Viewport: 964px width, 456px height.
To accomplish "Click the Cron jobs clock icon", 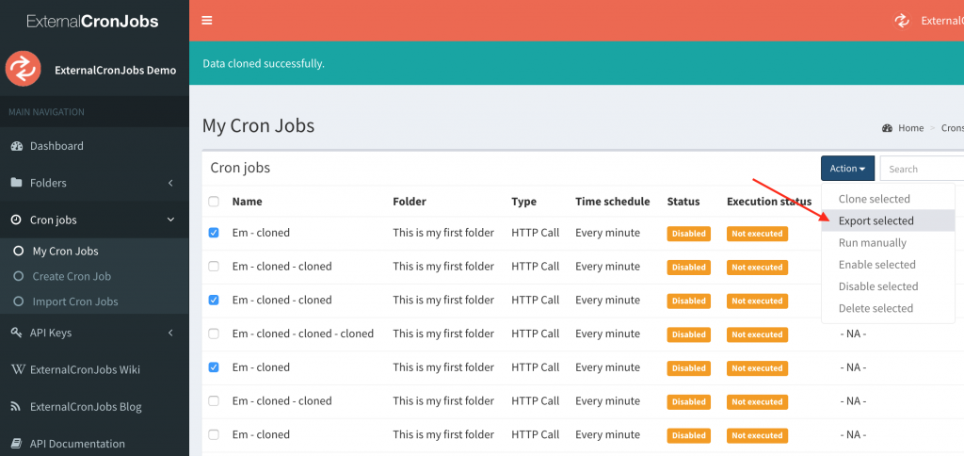I will 17,220.
